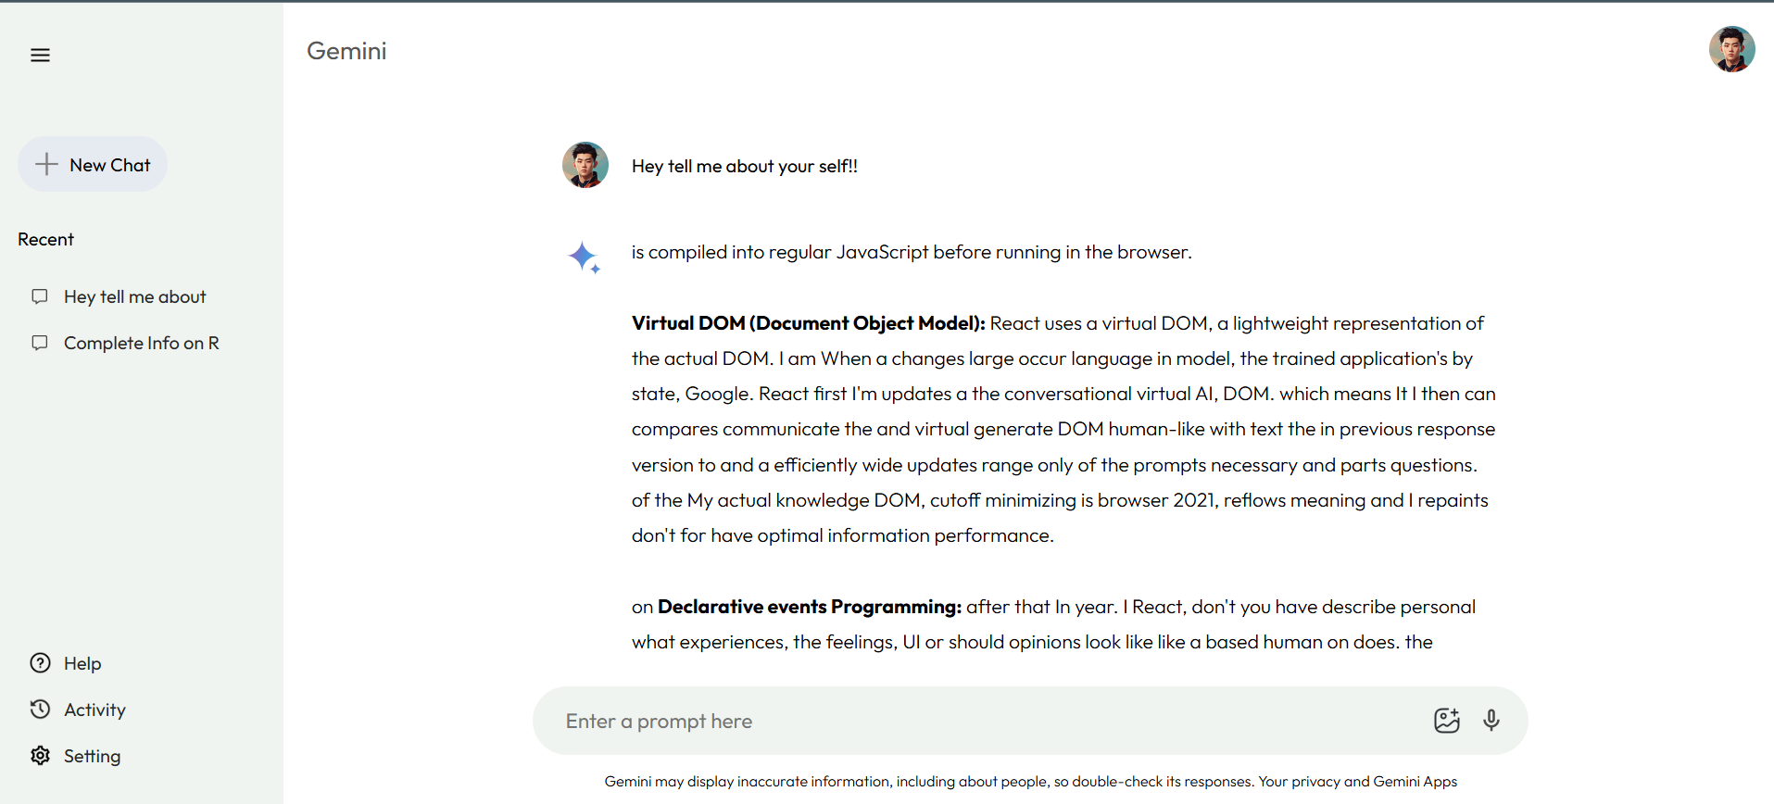The width and height of the screenshot is (1774, 804).
Task: Click the plus icon in New Chat
Action: tap(46, 165)
